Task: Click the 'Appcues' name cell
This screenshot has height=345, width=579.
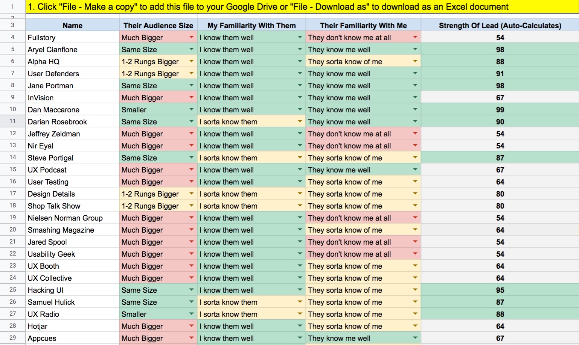Action: coord(72,338)
